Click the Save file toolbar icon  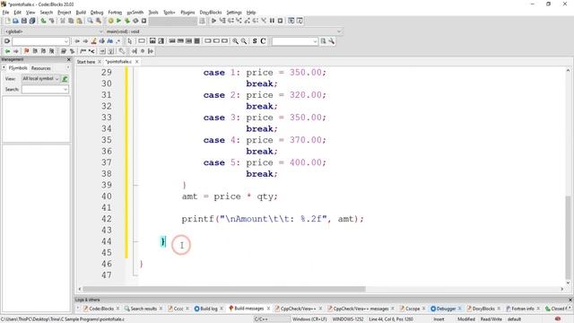(24, 21)
